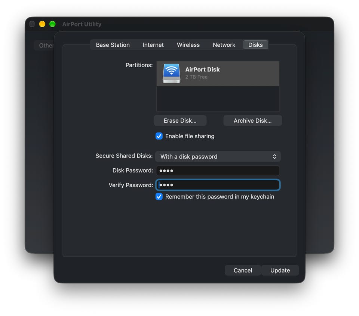This screenshot has height=316, width=359.
Task: Click the AirPort Utility window title
Action: tap(82, 24)
